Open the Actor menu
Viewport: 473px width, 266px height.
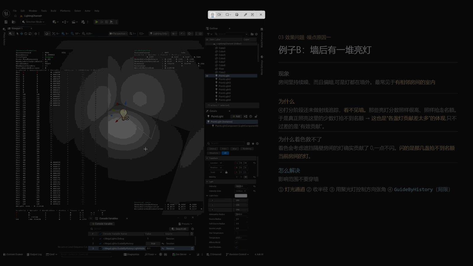[x=88, y=11]
